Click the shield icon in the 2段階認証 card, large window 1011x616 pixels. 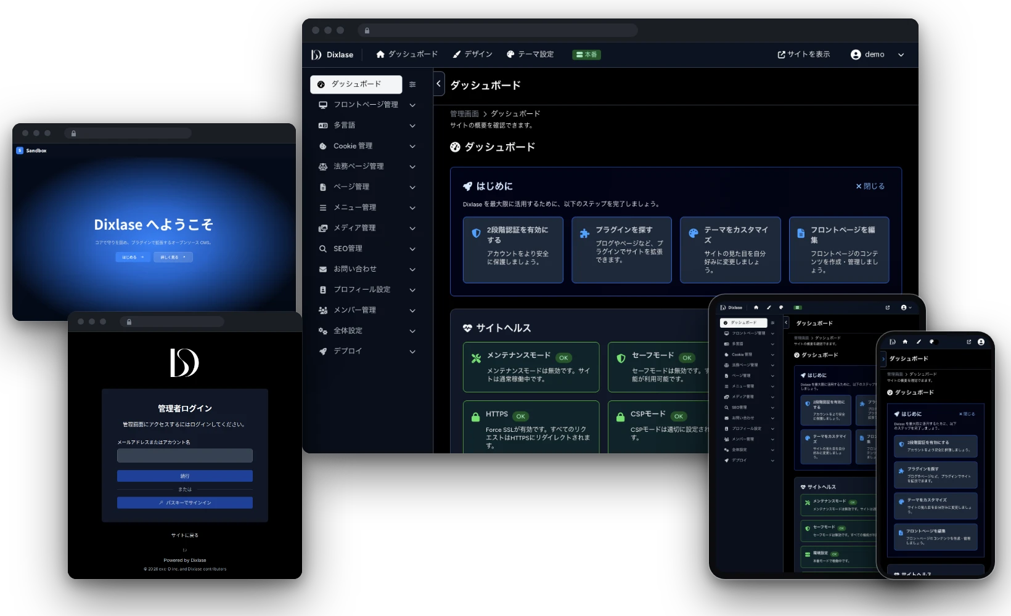point(476,233)
